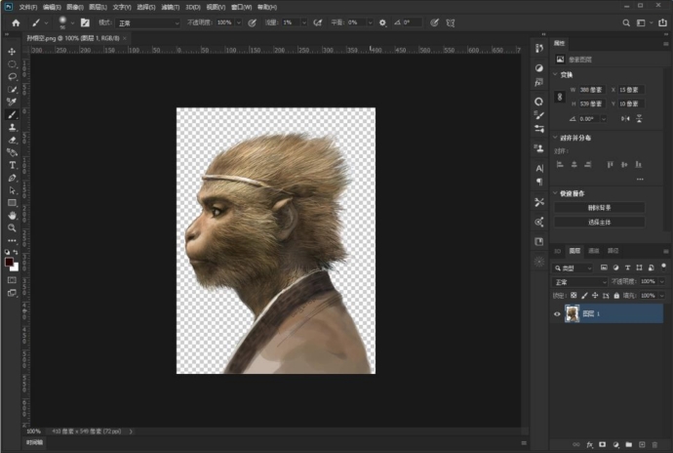The image size is (673, 453).
Task: Click the Home icon in options bar
Action: pos(16,22)
